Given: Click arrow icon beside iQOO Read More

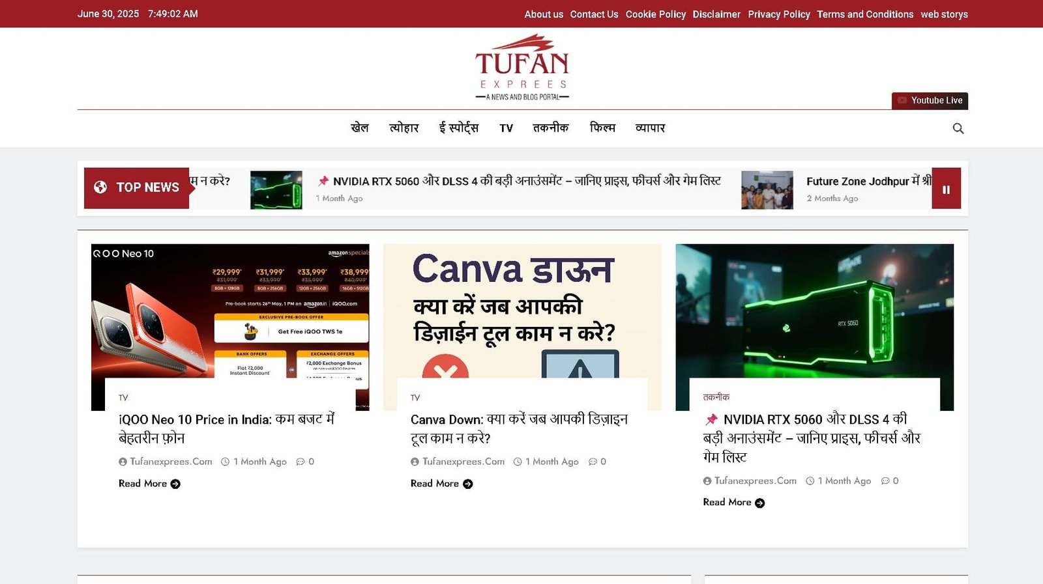Looking at the screenshot, I should click(x=175, y=484).
